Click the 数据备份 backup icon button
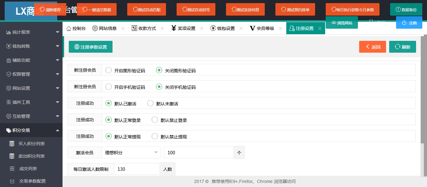 [406, 10]
